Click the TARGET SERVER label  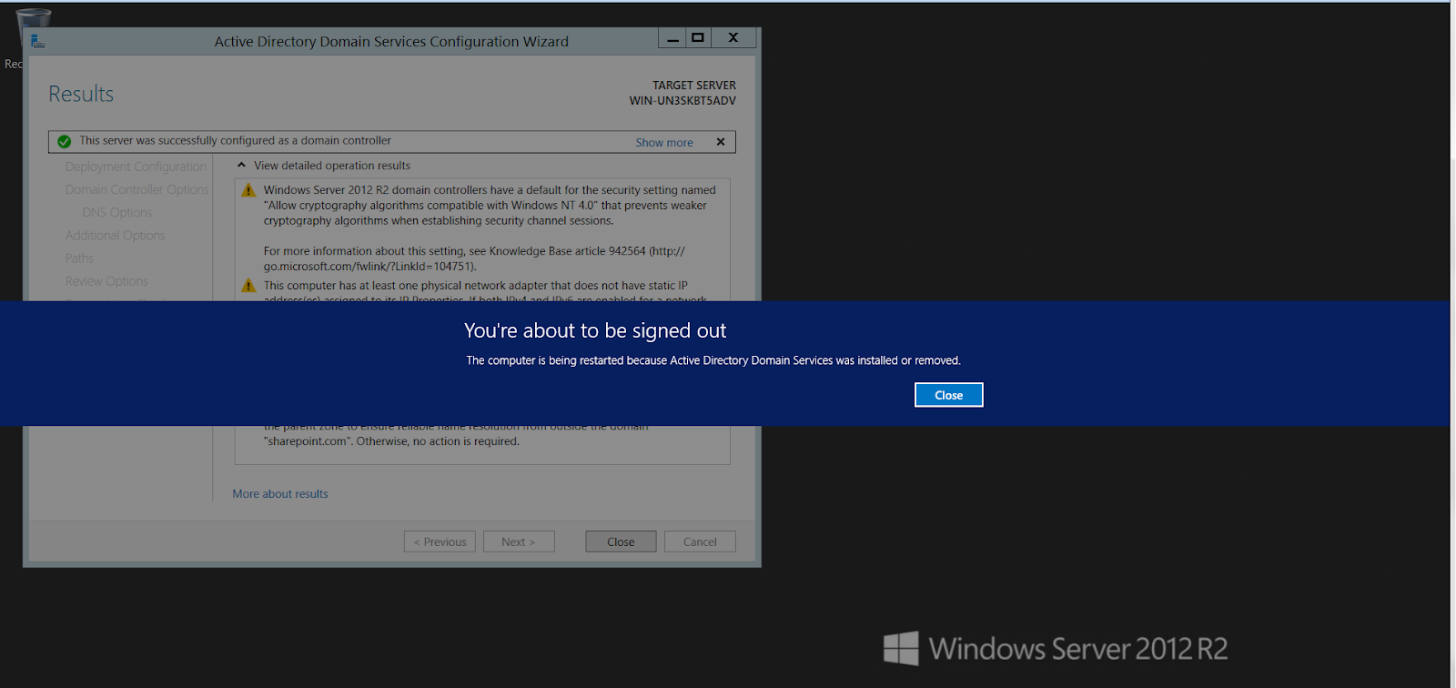[694, 86]
